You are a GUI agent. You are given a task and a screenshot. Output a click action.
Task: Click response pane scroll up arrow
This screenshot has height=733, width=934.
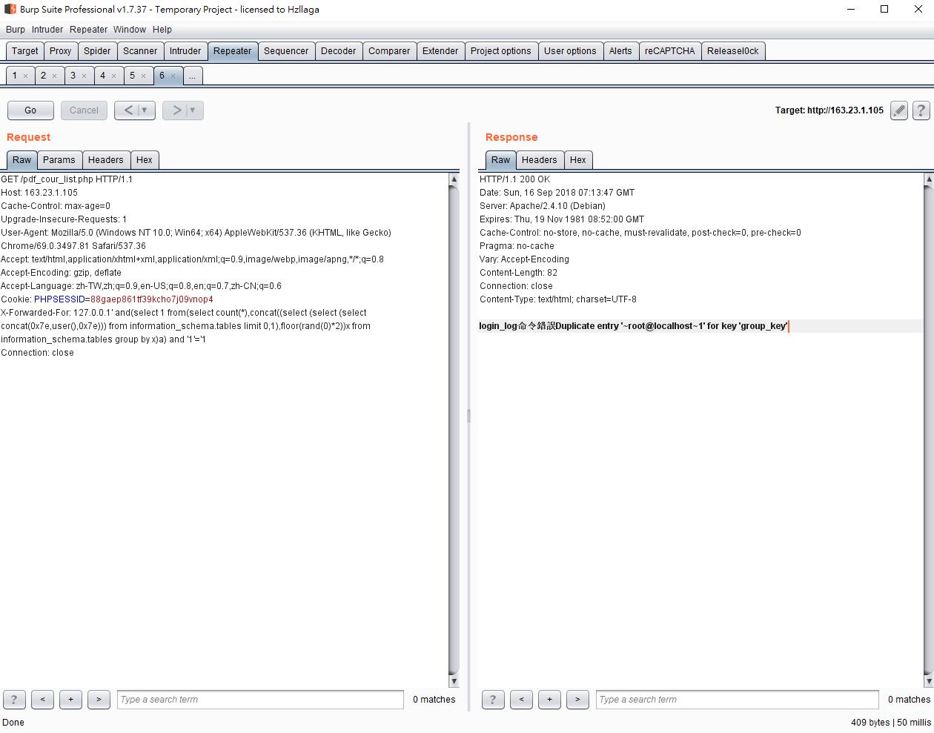click(x=929, y=179)
